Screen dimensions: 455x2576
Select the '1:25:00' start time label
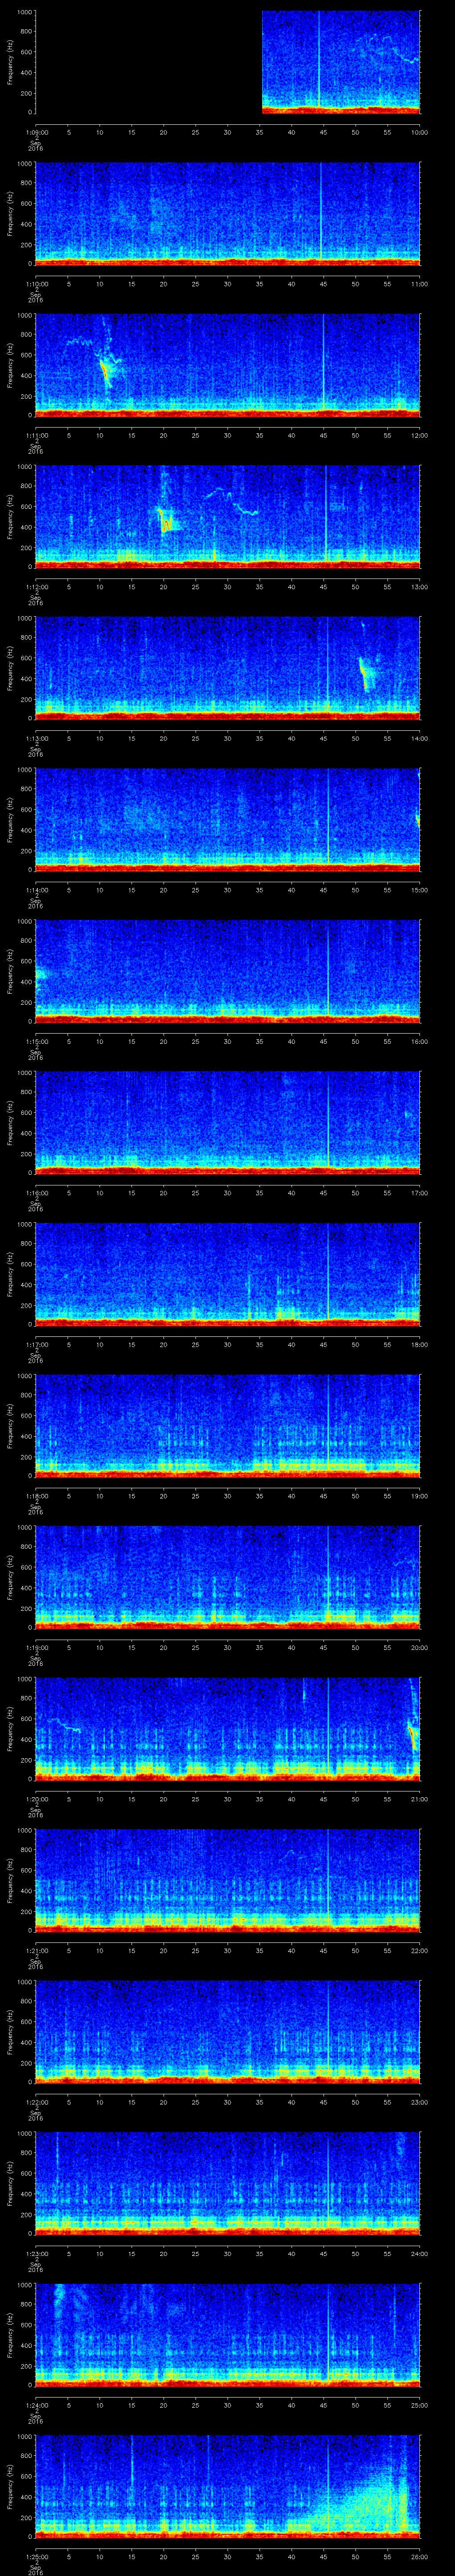pyautogui.click(x=36, y=2557)
